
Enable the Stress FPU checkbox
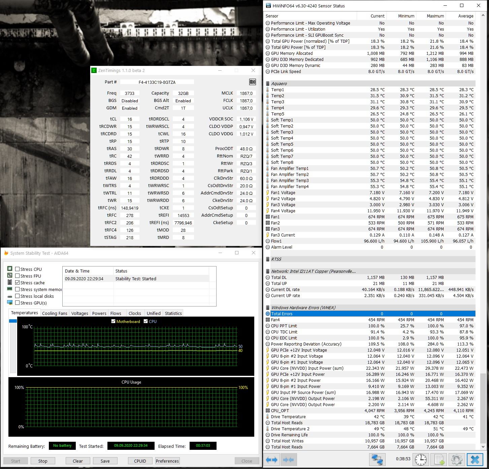coord(17,276)
